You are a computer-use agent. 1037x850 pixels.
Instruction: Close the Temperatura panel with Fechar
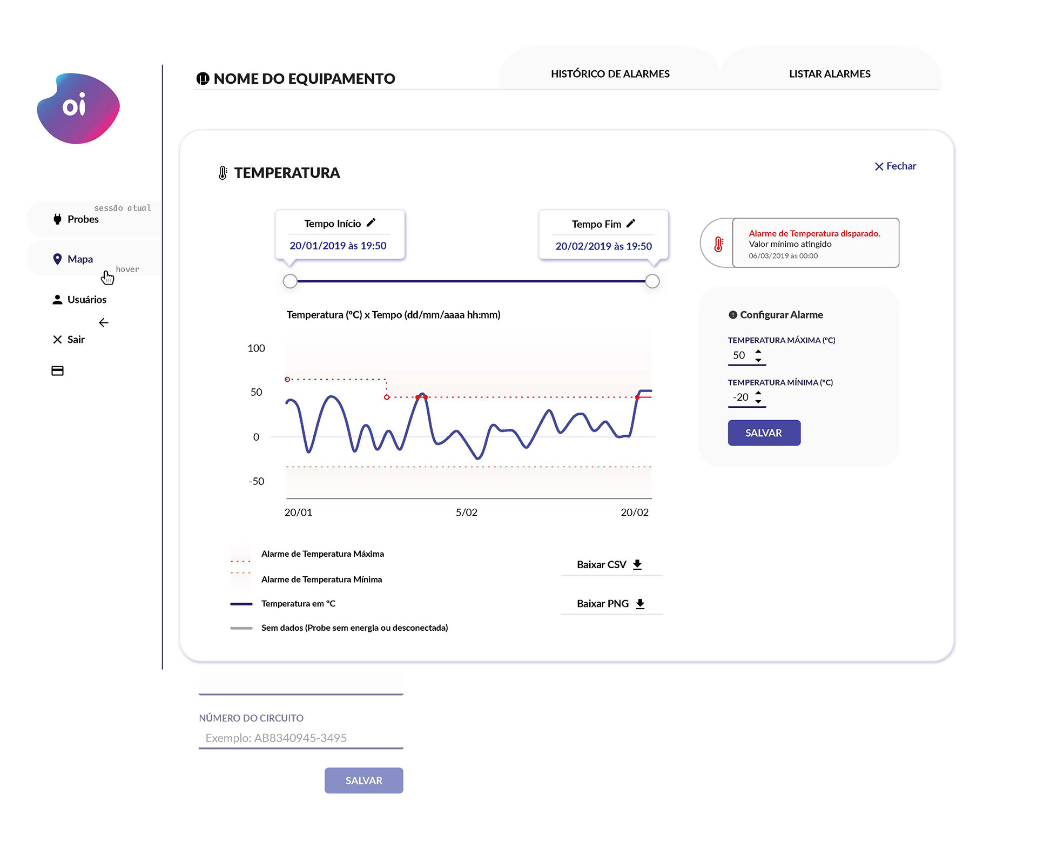coord(895,166)
